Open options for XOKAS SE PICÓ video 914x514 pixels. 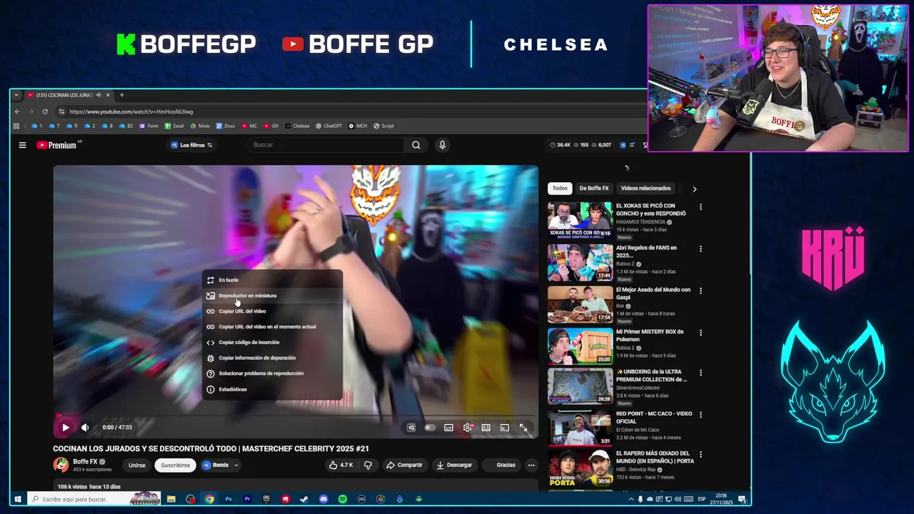[700, 207]
